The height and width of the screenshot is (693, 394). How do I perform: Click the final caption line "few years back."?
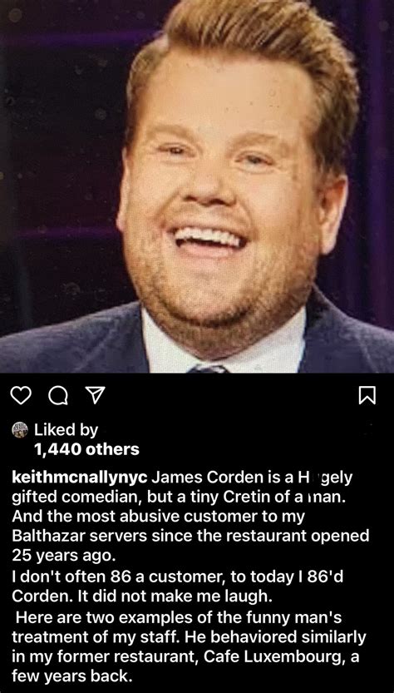[x=71, y=676]
